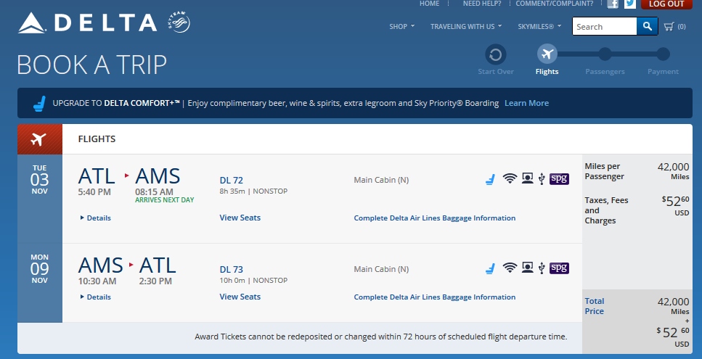Click the Taxes, Fees and Charges label
Image resolution: width=702 pixels, height=359 pixels.
coord(606,210)
